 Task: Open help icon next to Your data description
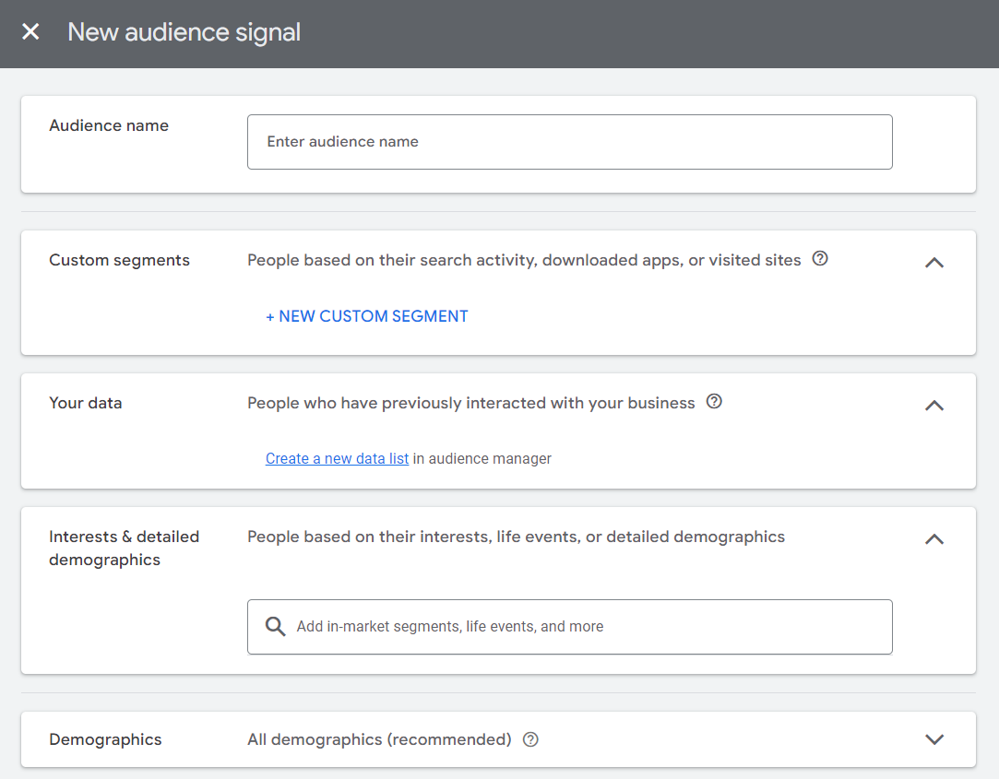pyautogui.click(x=713, y=402)
